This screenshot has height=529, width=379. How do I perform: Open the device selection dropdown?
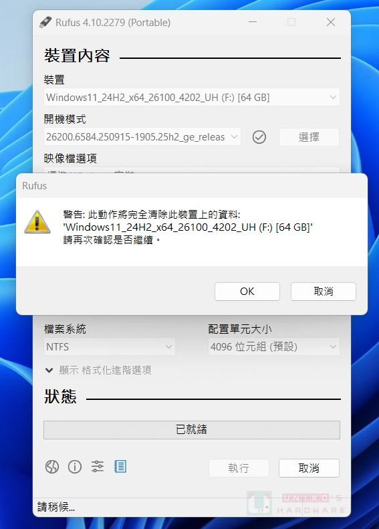pos(192,98)
